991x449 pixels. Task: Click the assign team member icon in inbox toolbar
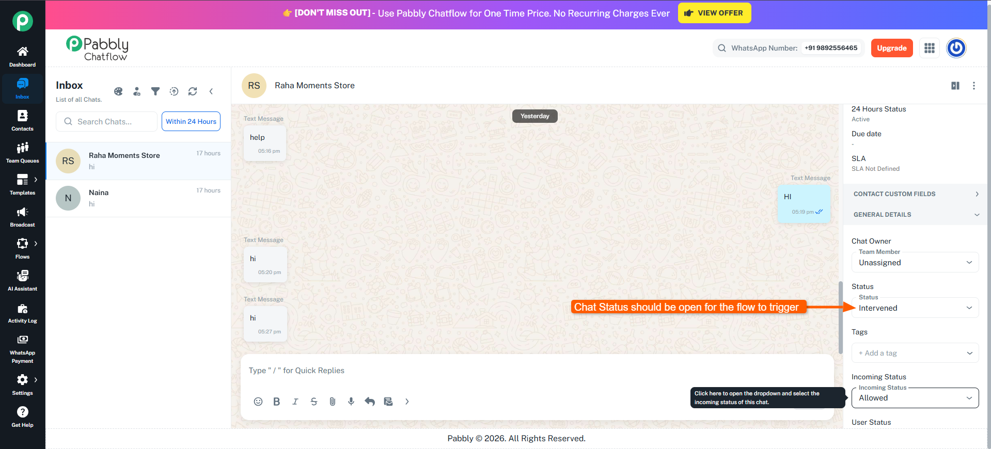tap(137, 91)
